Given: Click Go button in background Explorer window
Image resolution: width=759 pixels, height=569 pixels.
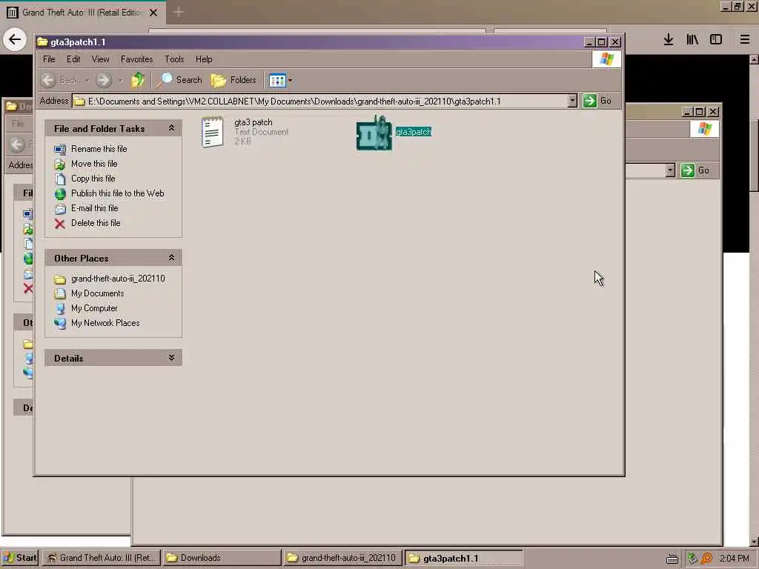Looking at the screenshot, I should (x=695, y=170).
